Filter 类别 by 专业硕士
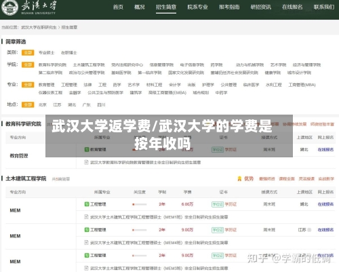 click(46, 53)
